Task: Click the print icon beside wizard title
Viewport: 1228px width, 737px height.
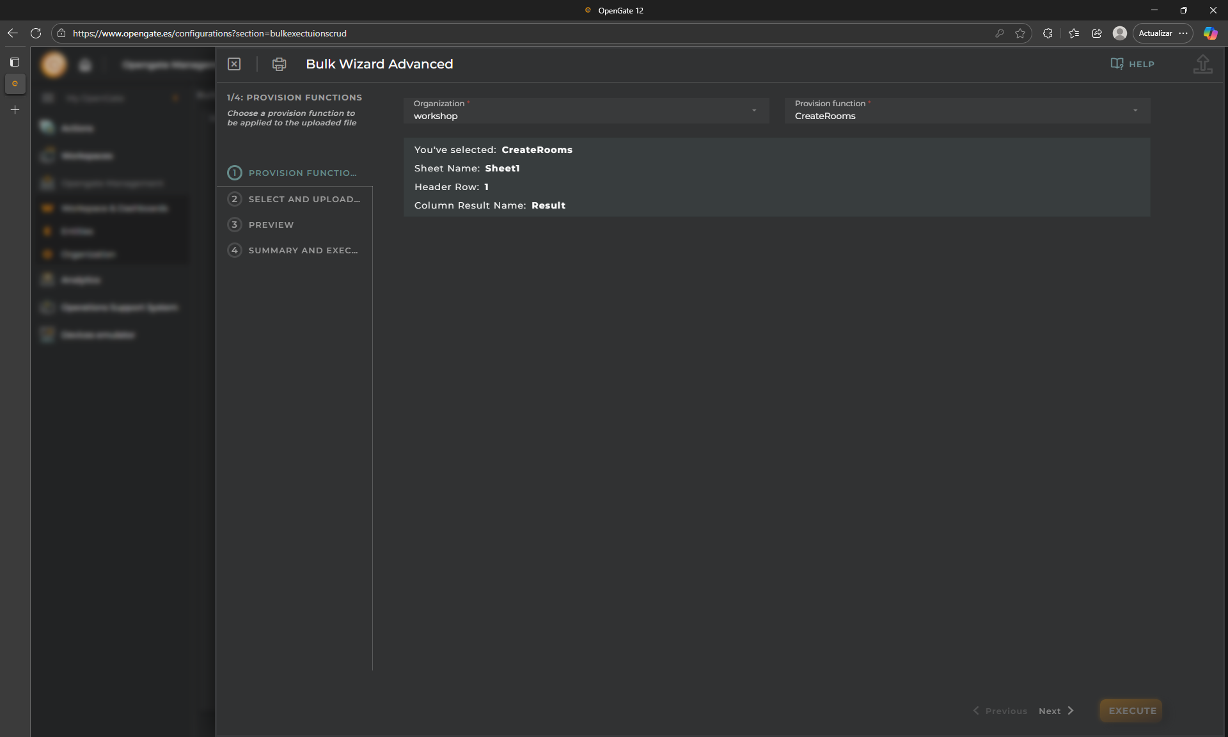Action: coord(279,64)
